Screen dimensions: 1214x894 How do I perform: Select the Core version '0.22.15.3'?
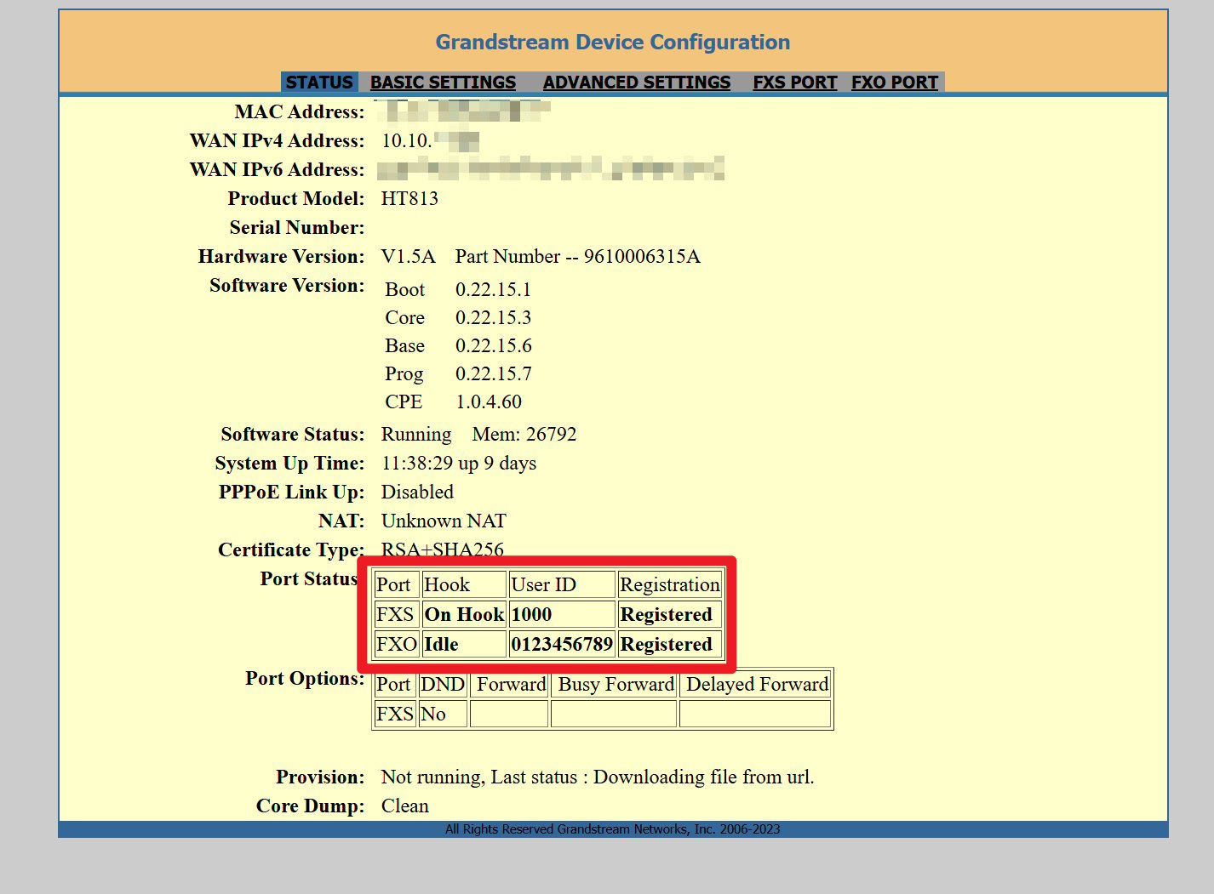[493, 318]
